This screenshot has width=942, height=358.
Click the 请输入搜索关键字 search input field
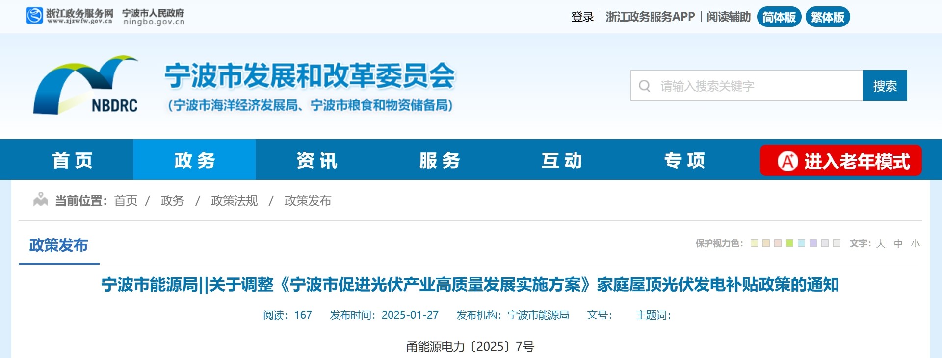tap(756, 86)
